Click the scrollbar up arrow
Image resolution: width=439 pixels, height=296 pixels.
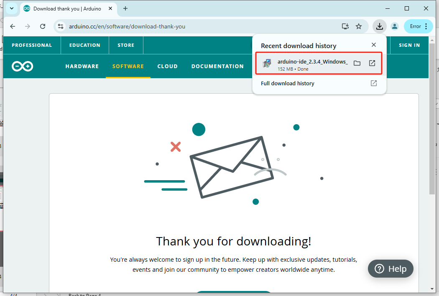tap(432, 40)
